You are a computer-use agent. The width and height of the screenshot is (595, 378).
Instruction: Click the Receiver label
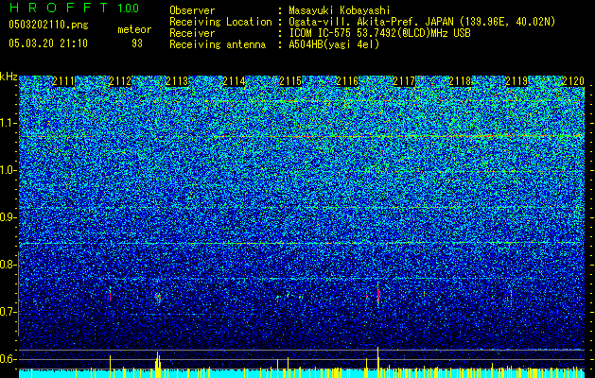click(192, 33)
